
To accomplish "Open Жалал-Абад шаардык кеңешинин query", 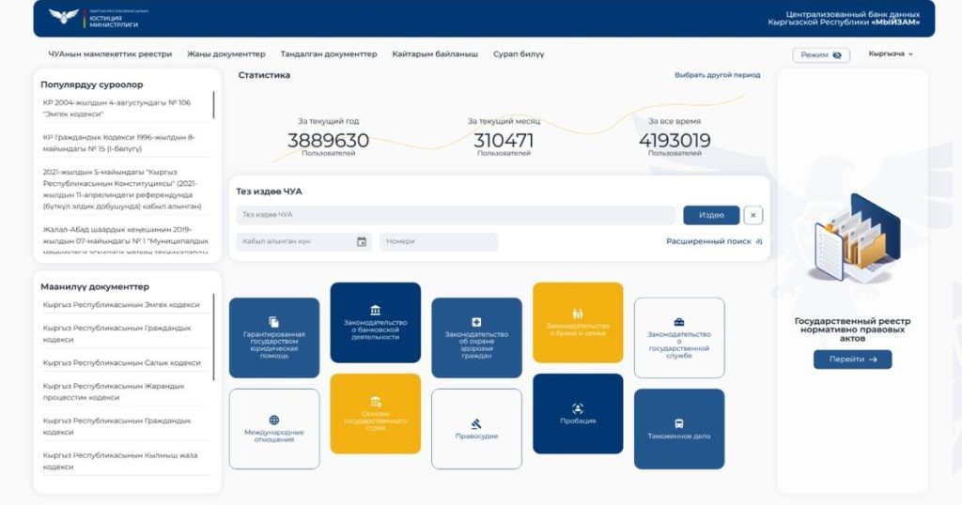I will 125,239.
